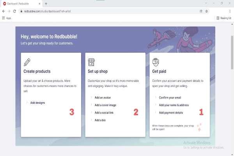Click the browser back arrow

(x=4, y=11)
